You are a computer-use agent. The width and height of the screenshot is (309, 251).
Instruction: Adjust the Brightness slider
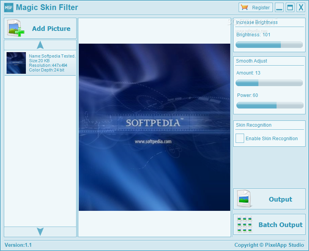click(x=269, y=44)
